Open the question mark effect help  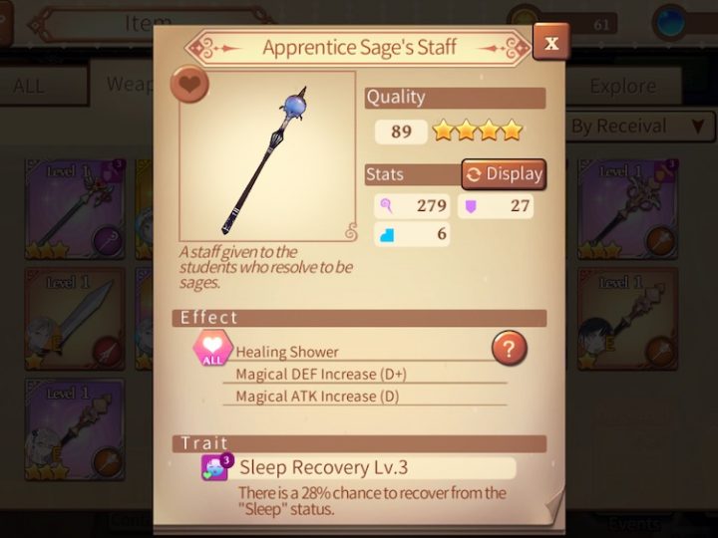click(510, 349)
